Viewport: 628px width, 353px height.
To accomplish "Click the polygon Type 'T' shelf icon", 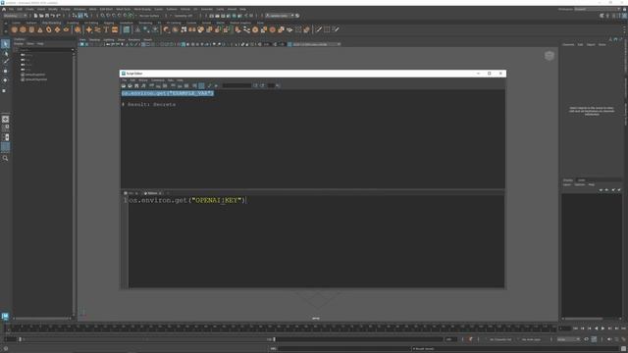I will click(x=106, y=29).
